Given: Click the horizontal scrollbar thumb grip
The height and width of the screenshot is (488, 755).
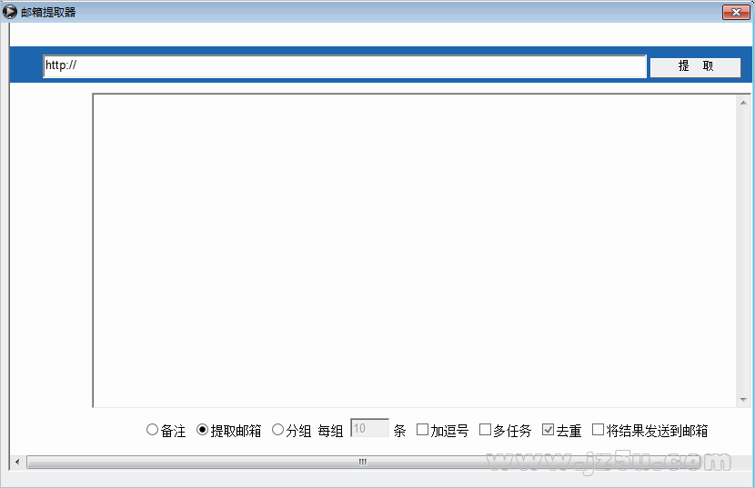Looking at the screenshot, I should coord(362,463).
